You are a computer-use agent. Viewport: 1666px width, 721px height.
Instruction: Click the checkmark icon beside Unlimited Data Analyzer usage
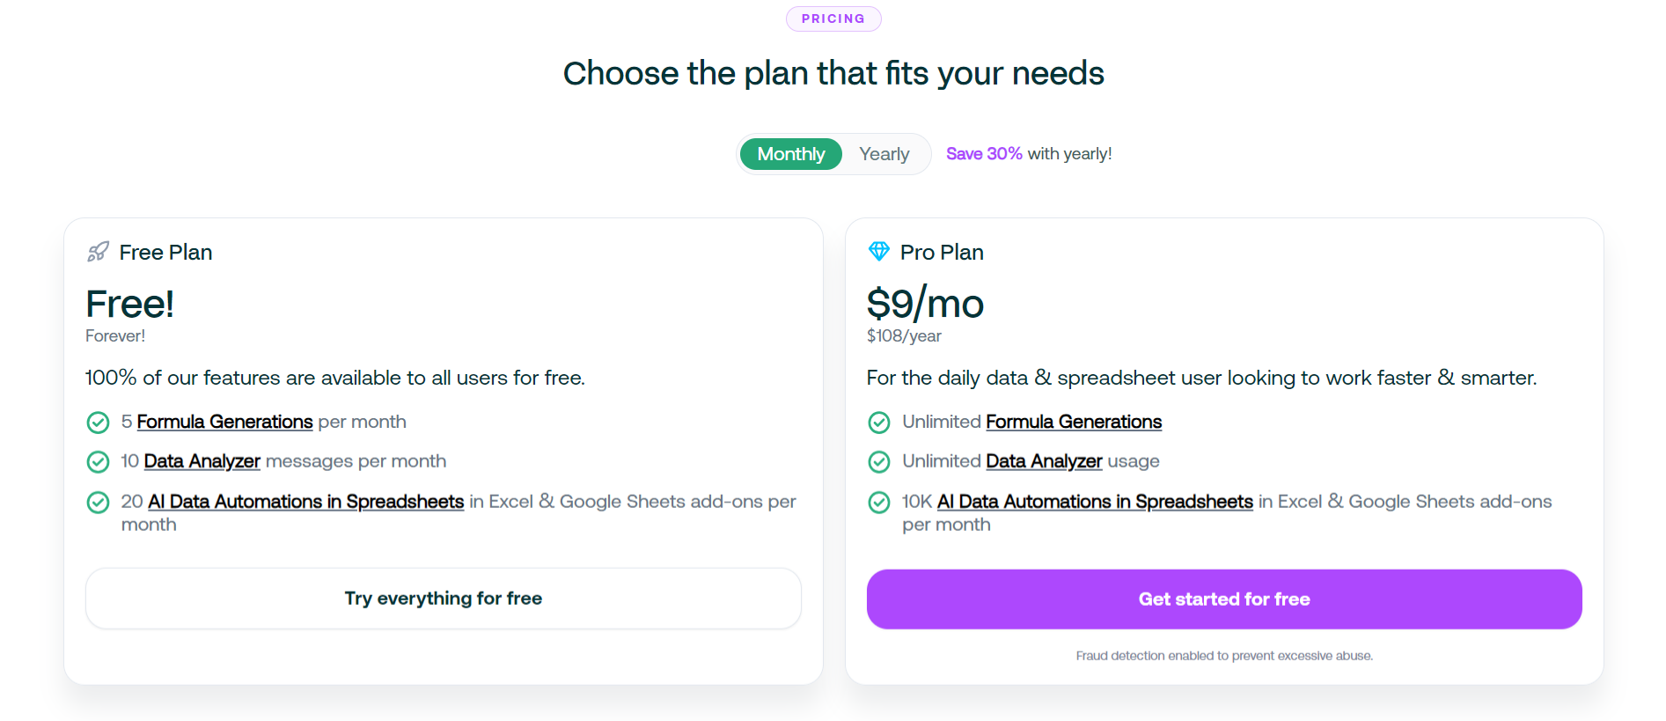(878, 461)
